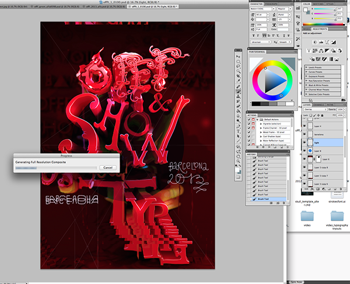Add a layer mask from the Layers panel
The width and height of the screenshot is (350, 284).
[x=318, y=189]
